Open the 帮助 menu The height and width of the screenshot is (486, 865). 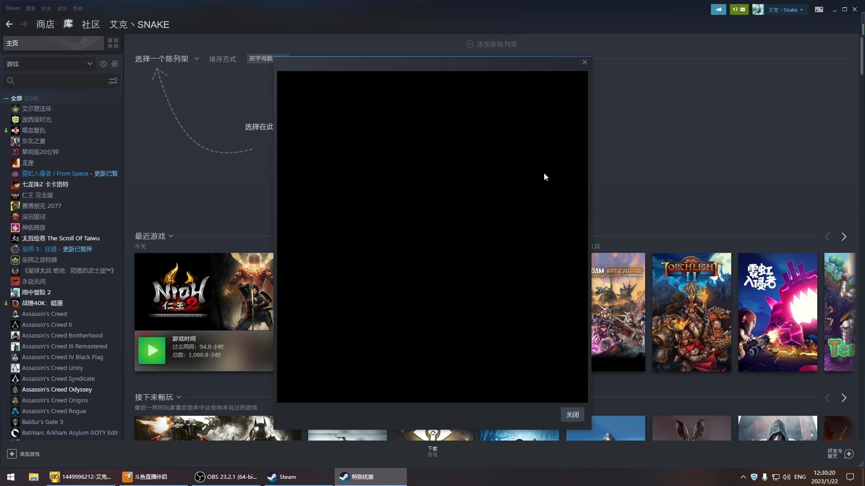click(78, 8)
